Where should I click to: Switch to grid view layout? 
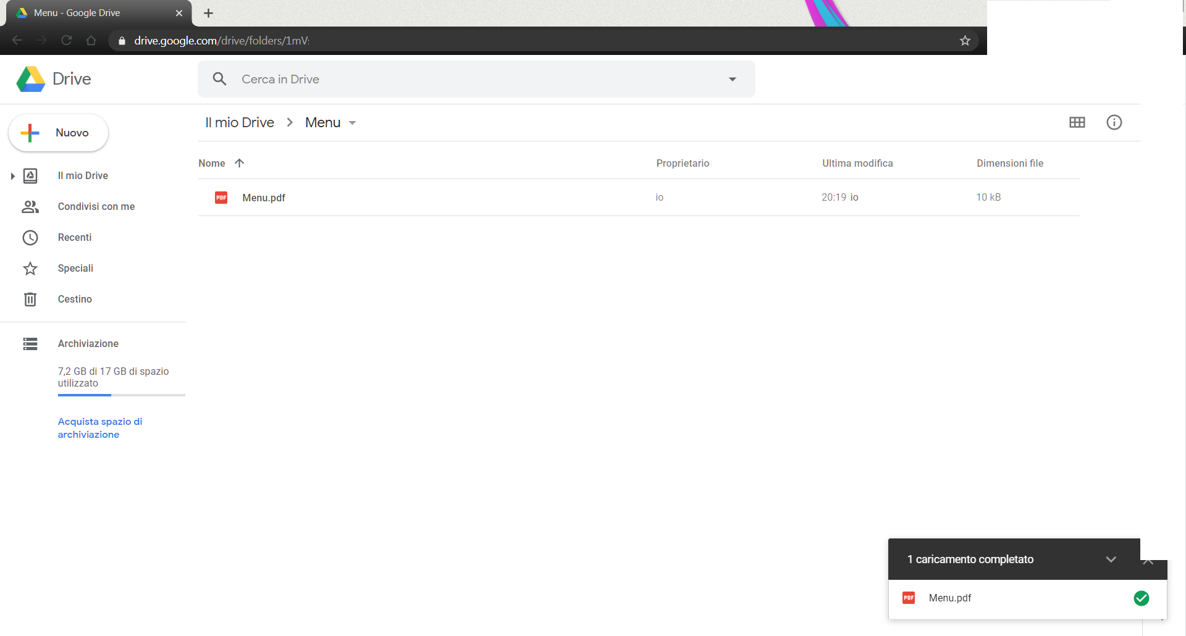coord(1077,122)
